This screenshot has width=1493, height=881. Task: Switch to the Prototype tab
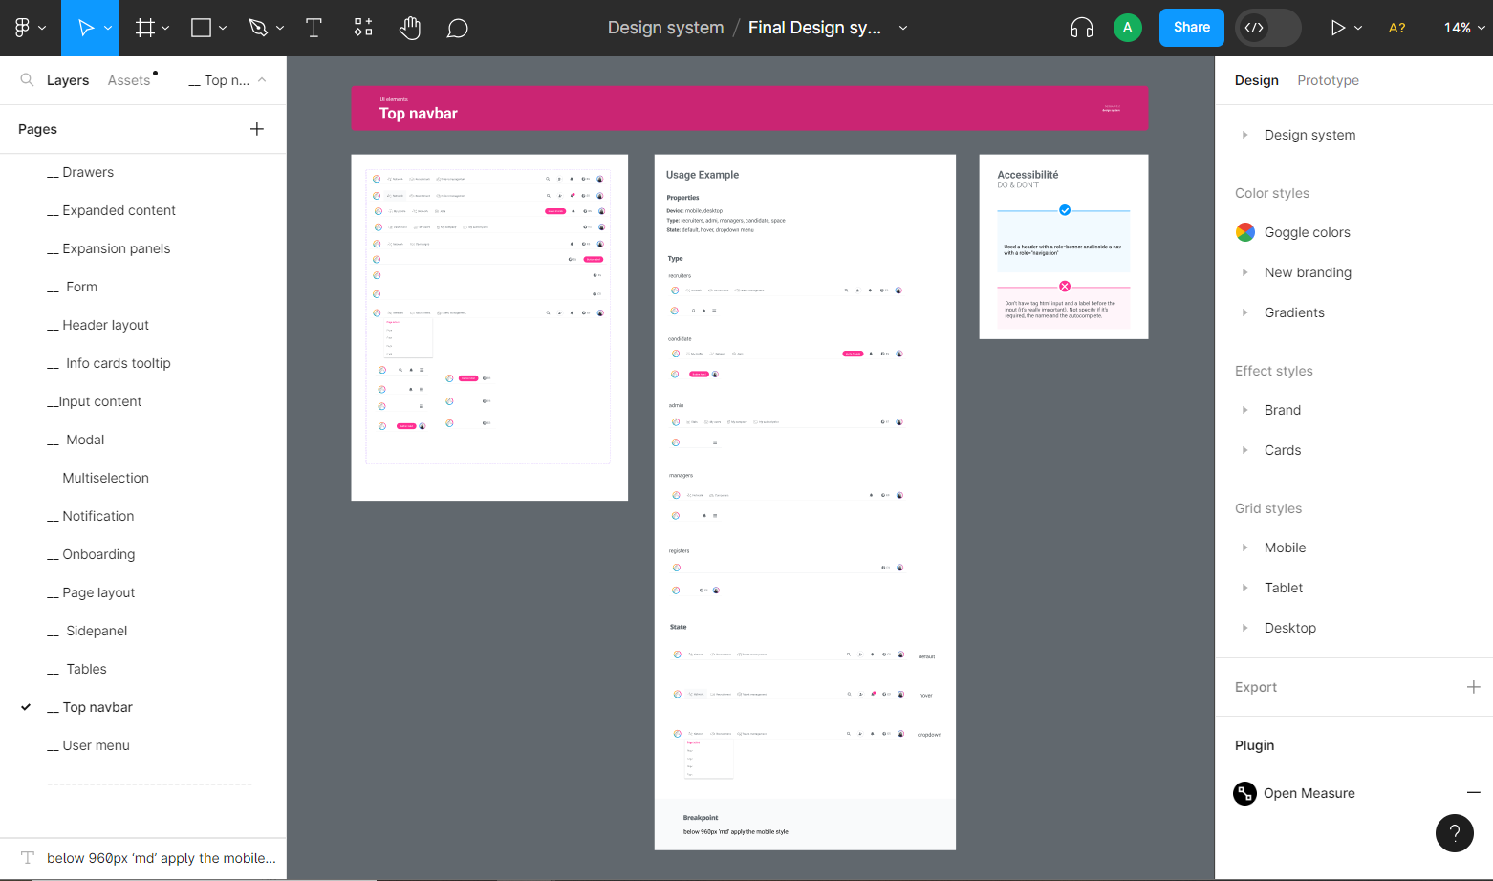coord(1328,80)
